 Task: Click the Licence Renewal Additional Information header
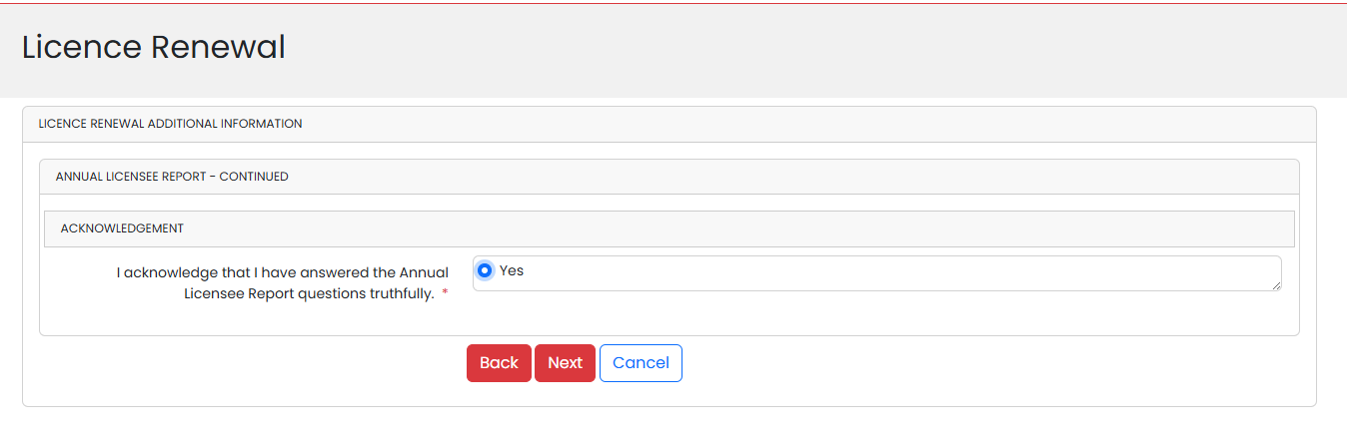(x=170, y=125)
